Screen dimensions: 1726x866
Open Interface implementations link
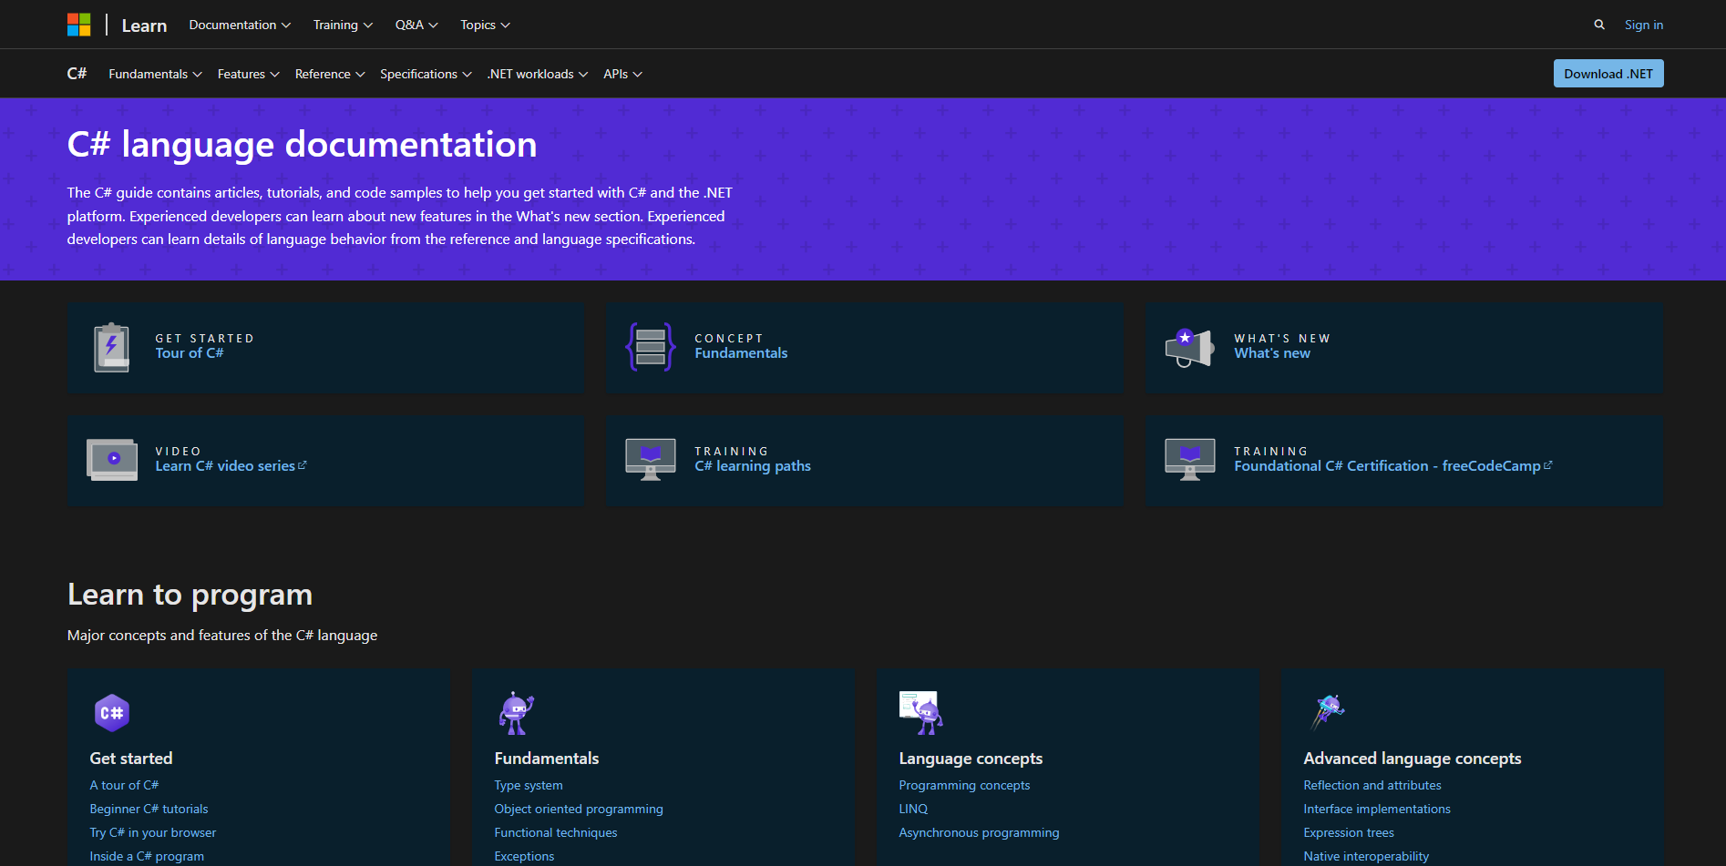(1377, 809)
